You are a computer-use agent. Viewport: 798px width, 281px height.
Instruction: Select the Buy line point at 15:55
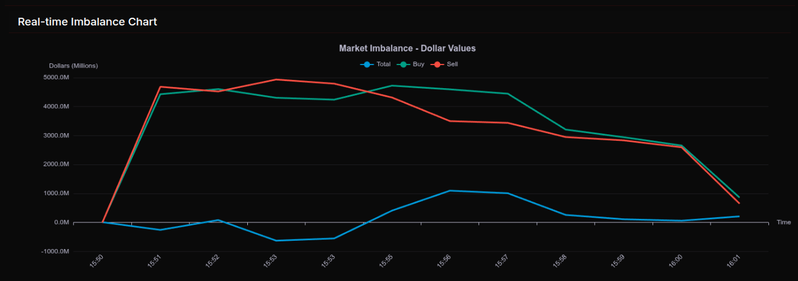(x=392, y=86)
